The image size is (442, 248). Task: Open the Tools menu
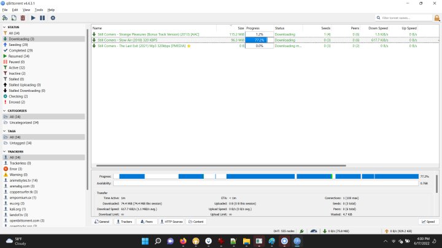(x=39, y=10)
